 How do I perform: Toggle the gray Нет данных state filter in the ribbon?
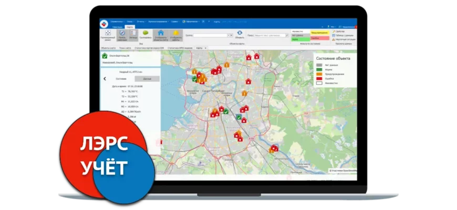point(300,35)
